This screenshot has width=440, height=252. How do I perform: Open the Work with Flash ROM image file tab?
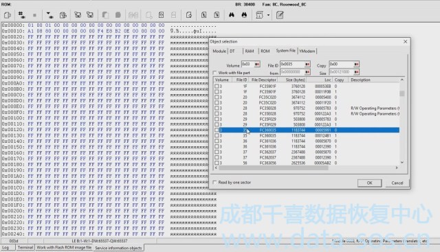click(64, 247)
